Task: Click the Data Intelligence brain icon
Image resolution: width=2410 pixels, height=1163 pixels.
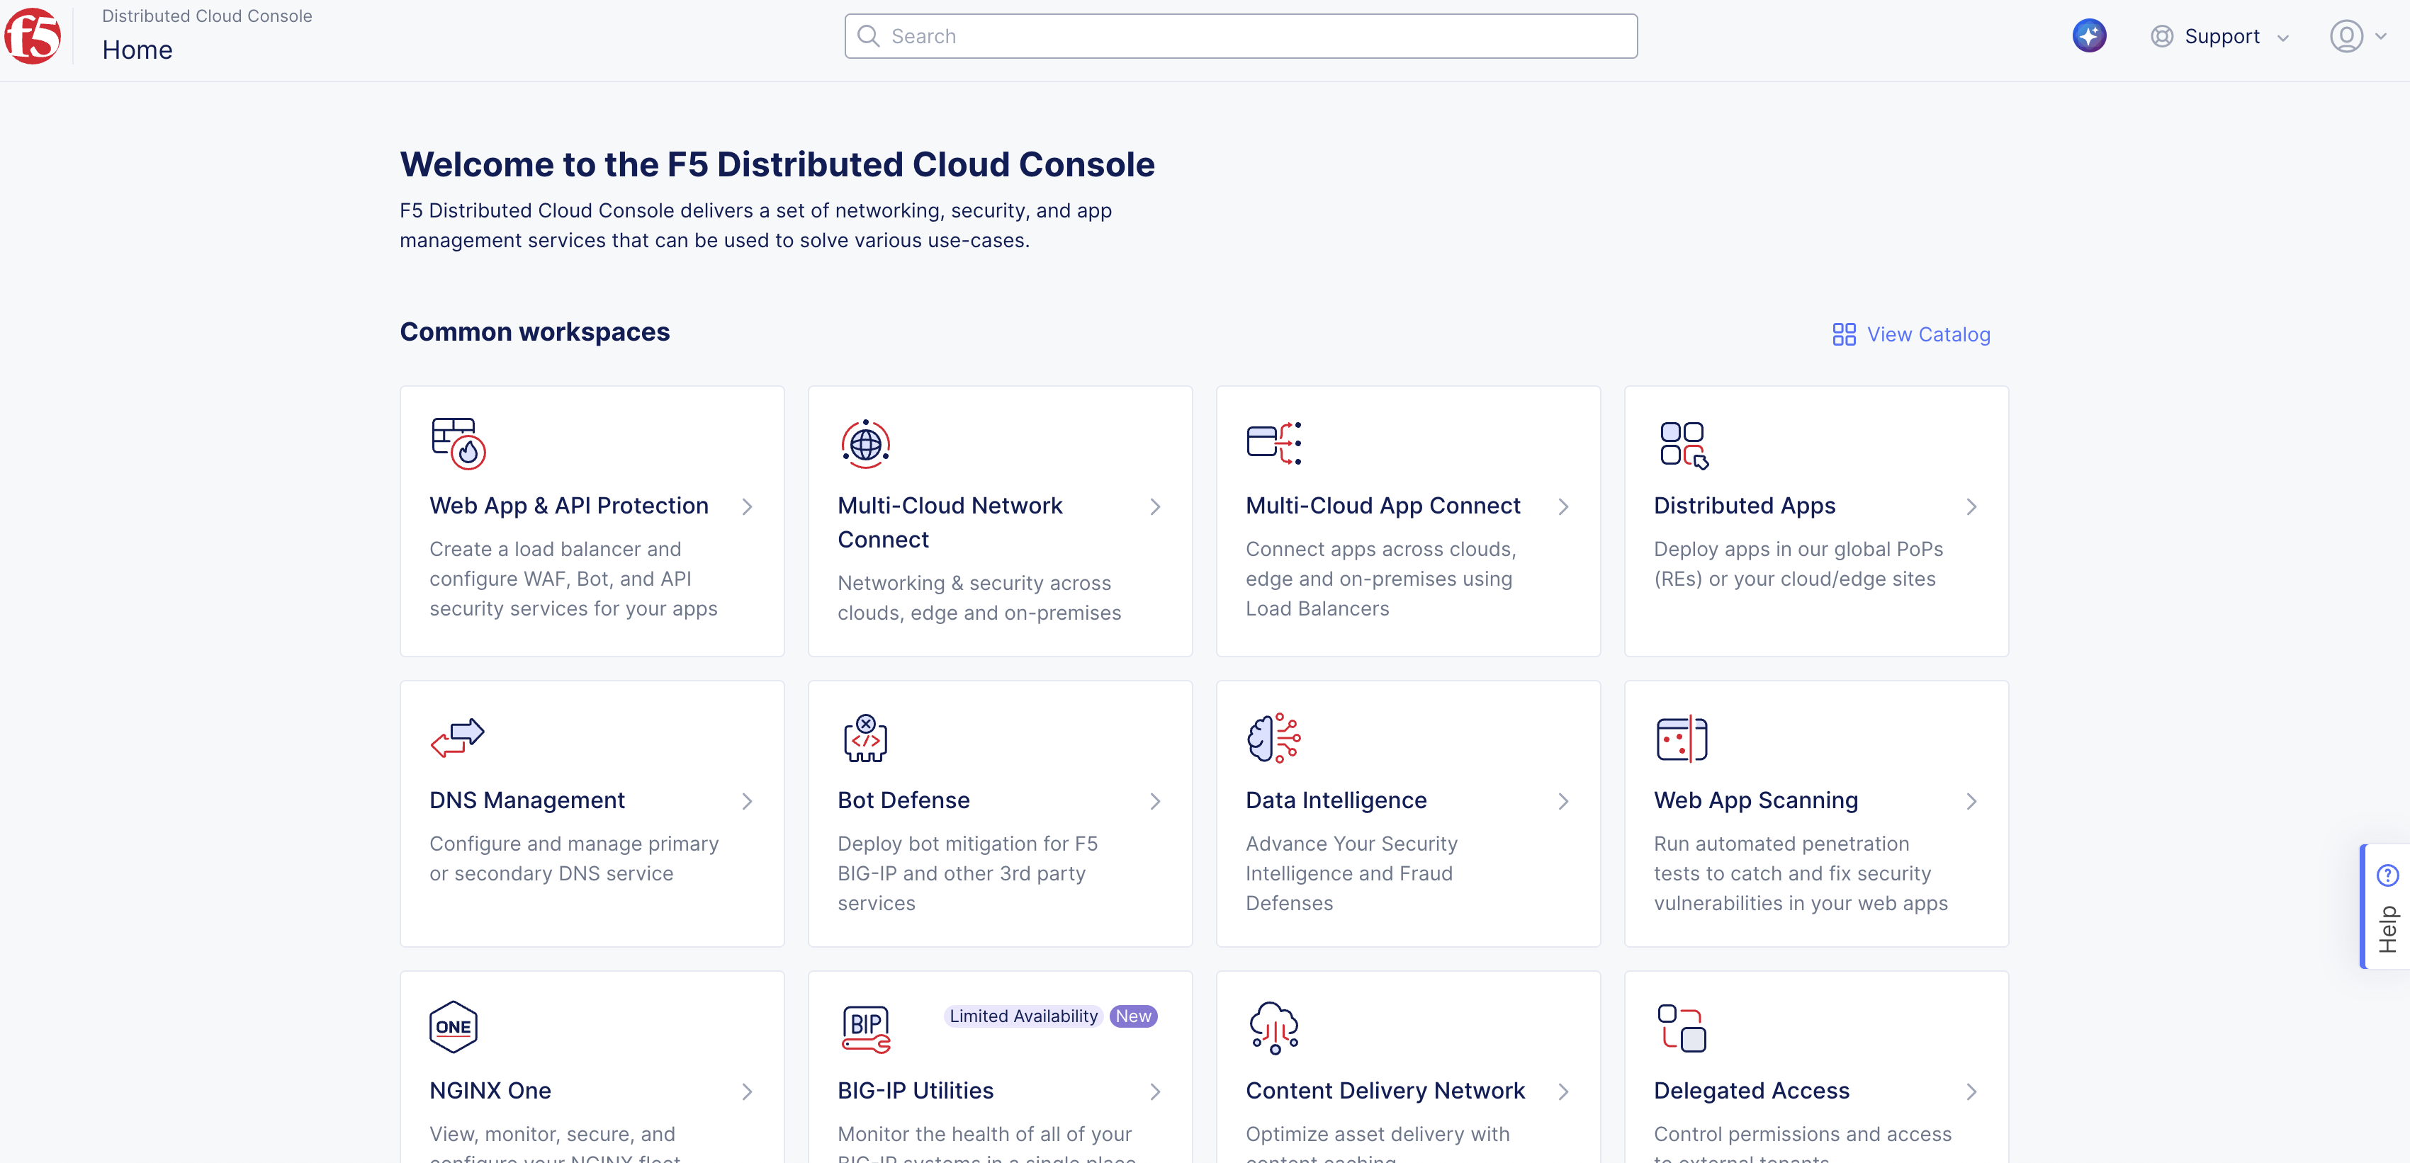Action: pyautogui.click(x=1273, y=737)
